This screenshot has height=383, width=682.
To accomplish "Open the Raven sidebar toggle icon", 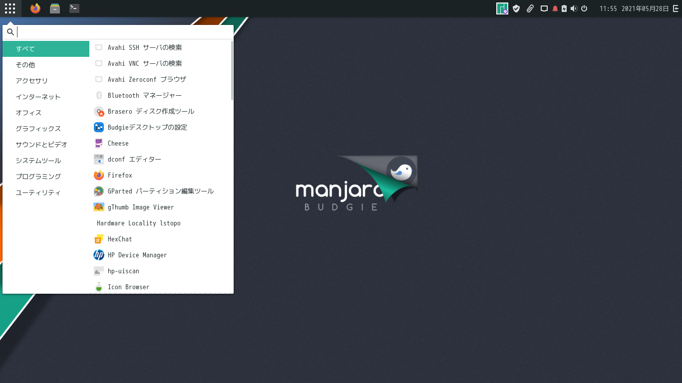I will 676,8.
